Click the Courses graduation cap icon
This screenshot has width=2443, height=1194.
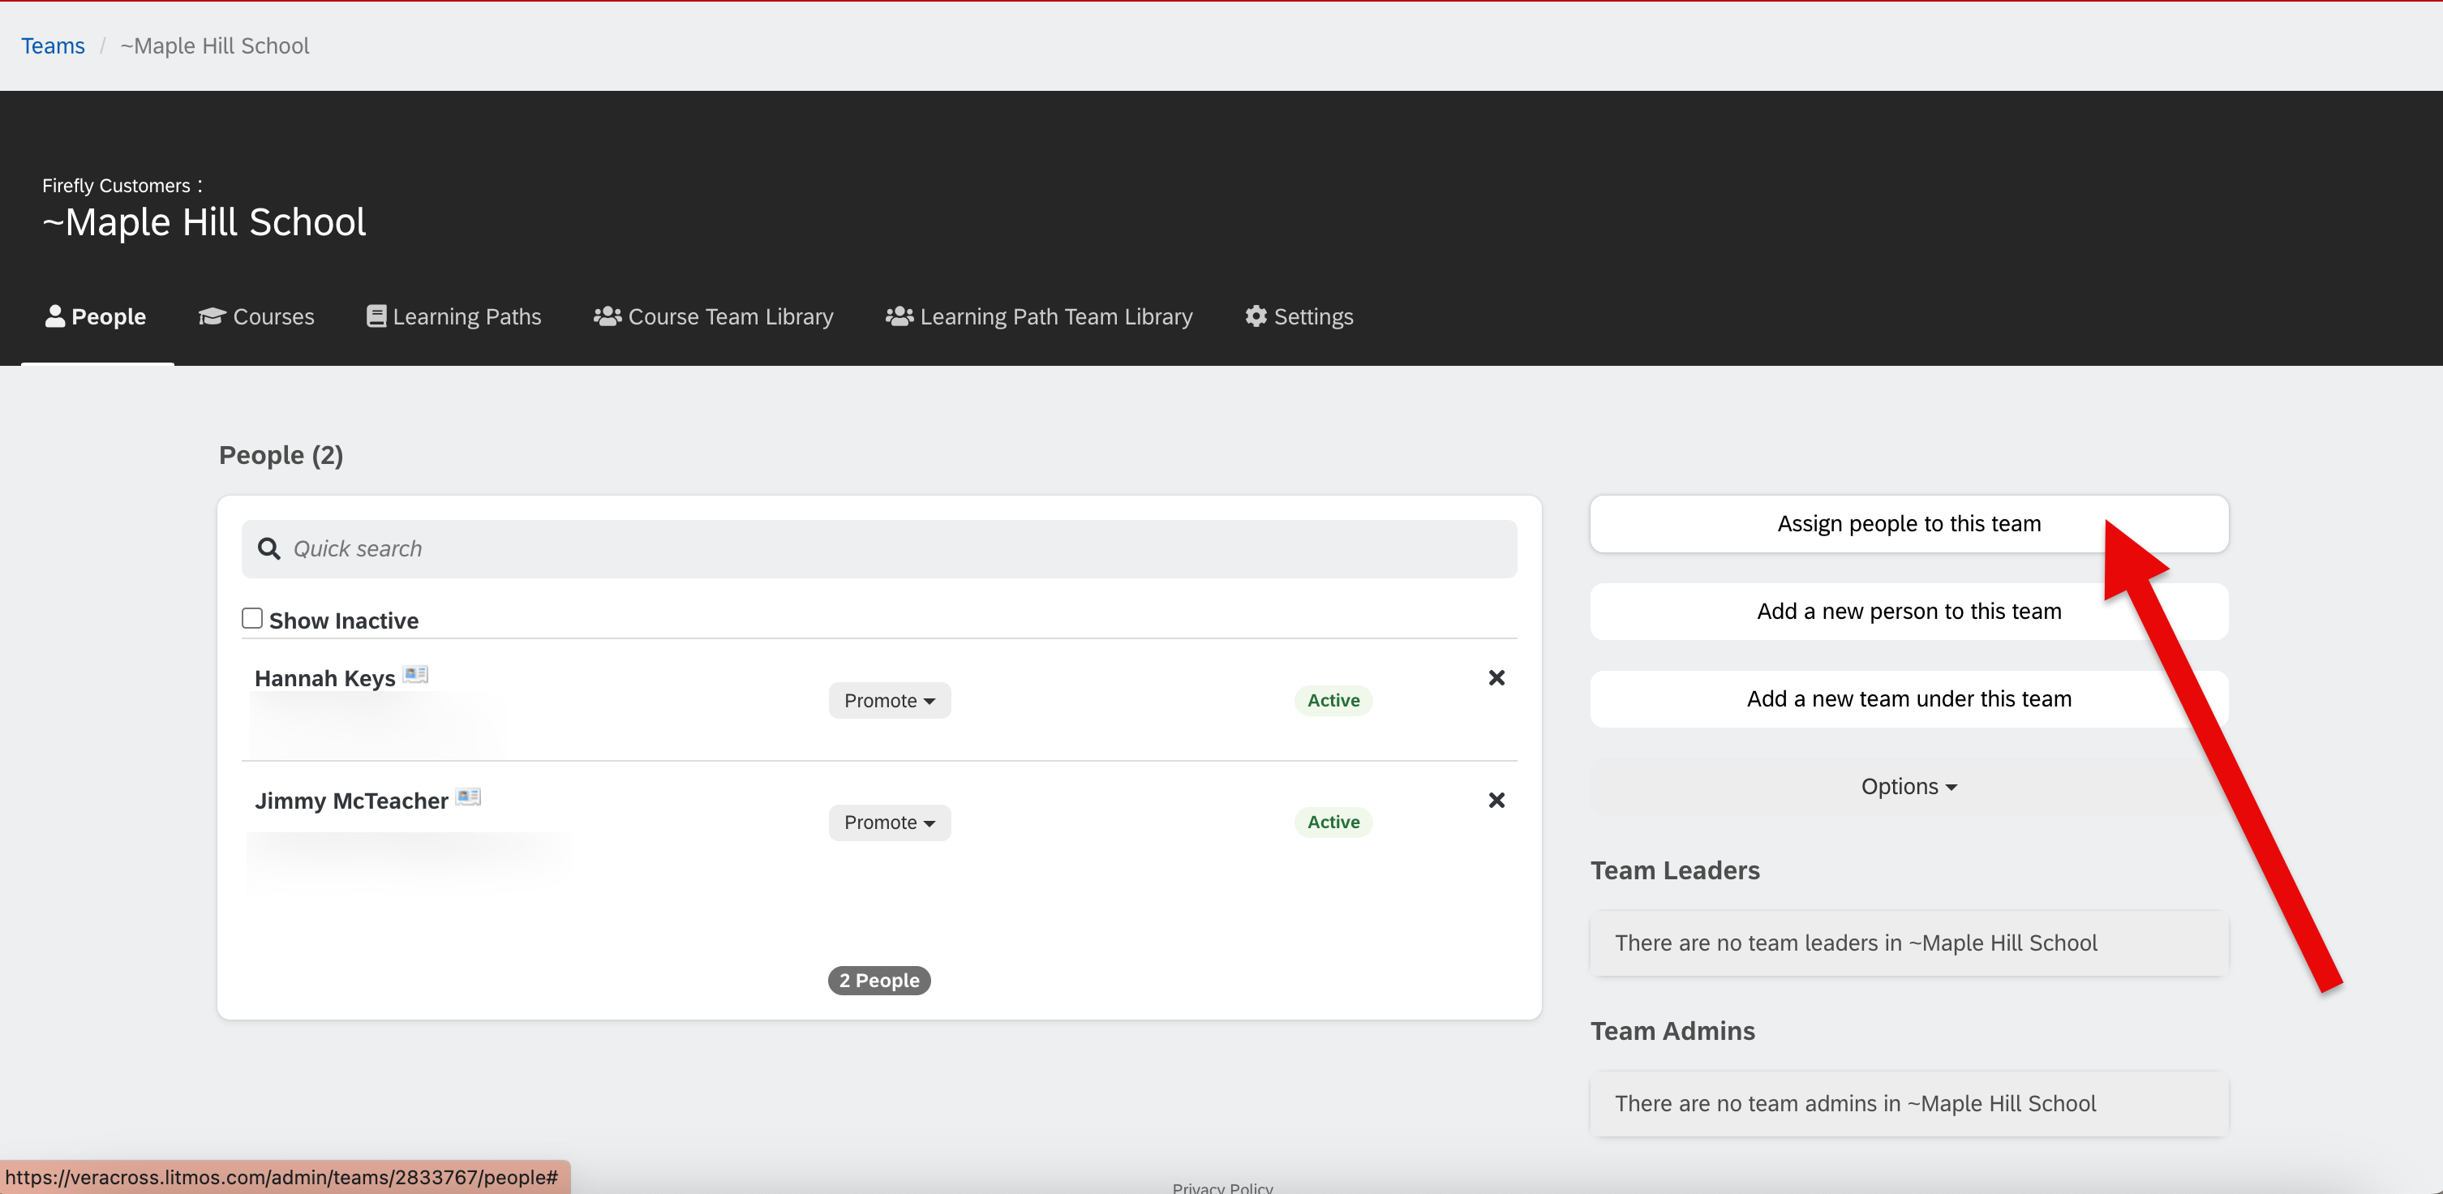212,316
